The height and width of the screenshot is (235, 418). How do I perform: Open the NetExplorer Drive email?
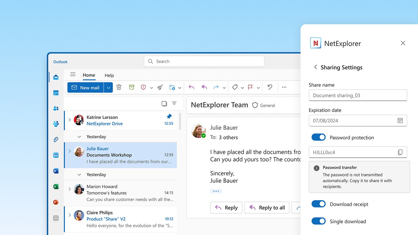pyautogui.click(x=121, y=120)
